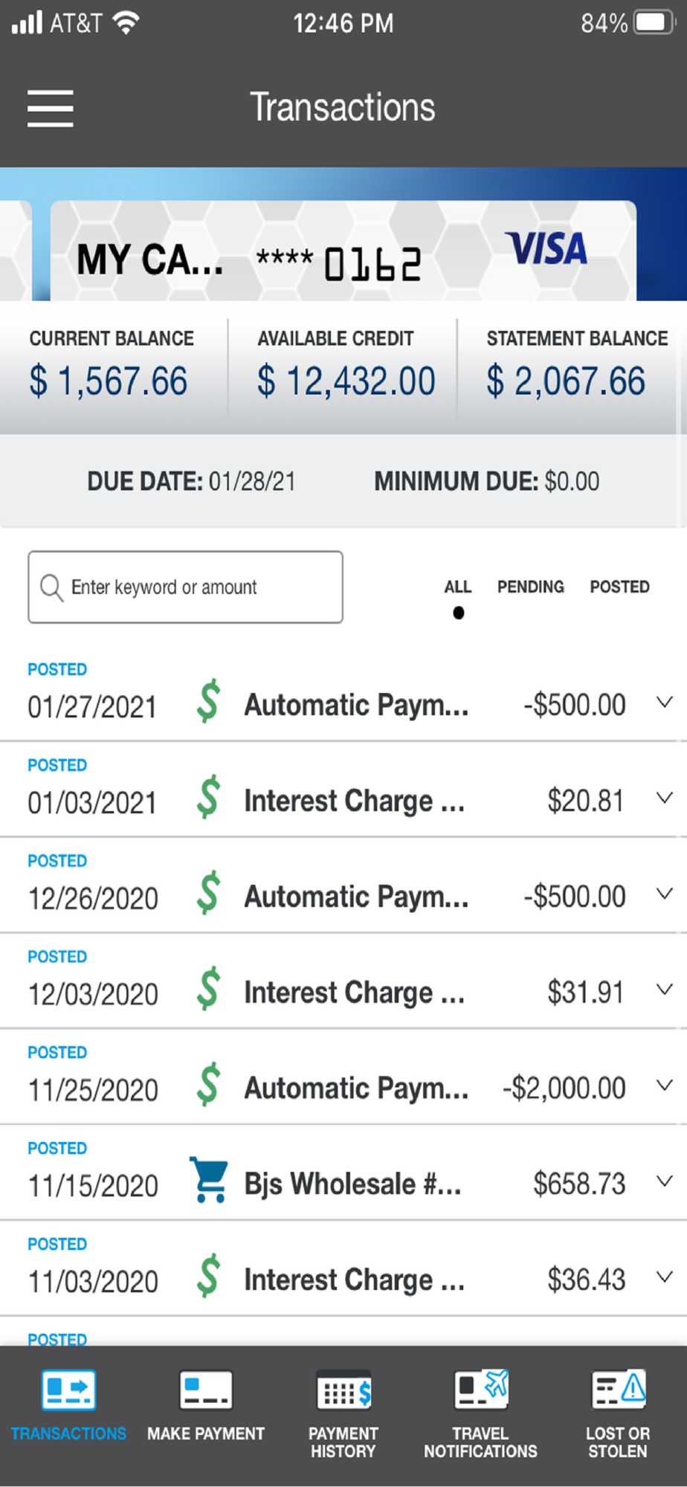Image resolution: width=687 pixels, height=1487 pixels.
Task: Click the keyword or amount search field
Action: click(x=186, y=587)
